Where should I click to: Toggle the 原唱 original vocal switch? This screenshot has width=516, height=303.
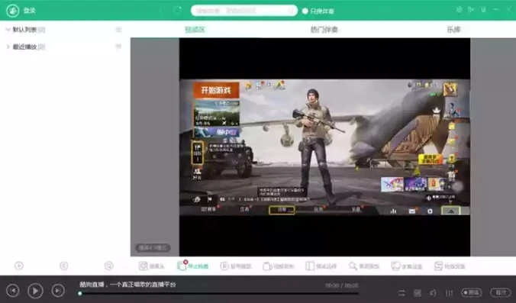tap(472, 292)
